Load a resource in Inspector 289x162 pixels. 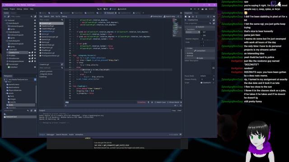pyautogui.click(x=189, y=17)
